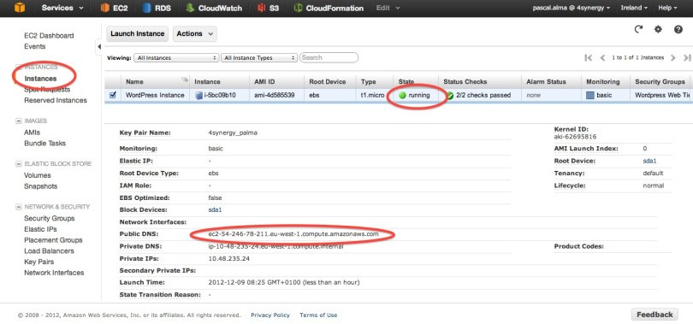
Task: Collapse the NETWORK & SECURITY section
Action: pyautogui.click(x=19, y=207)
